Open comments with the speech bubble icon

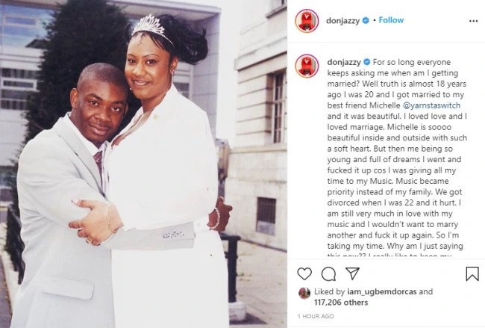tap(328, 273)
